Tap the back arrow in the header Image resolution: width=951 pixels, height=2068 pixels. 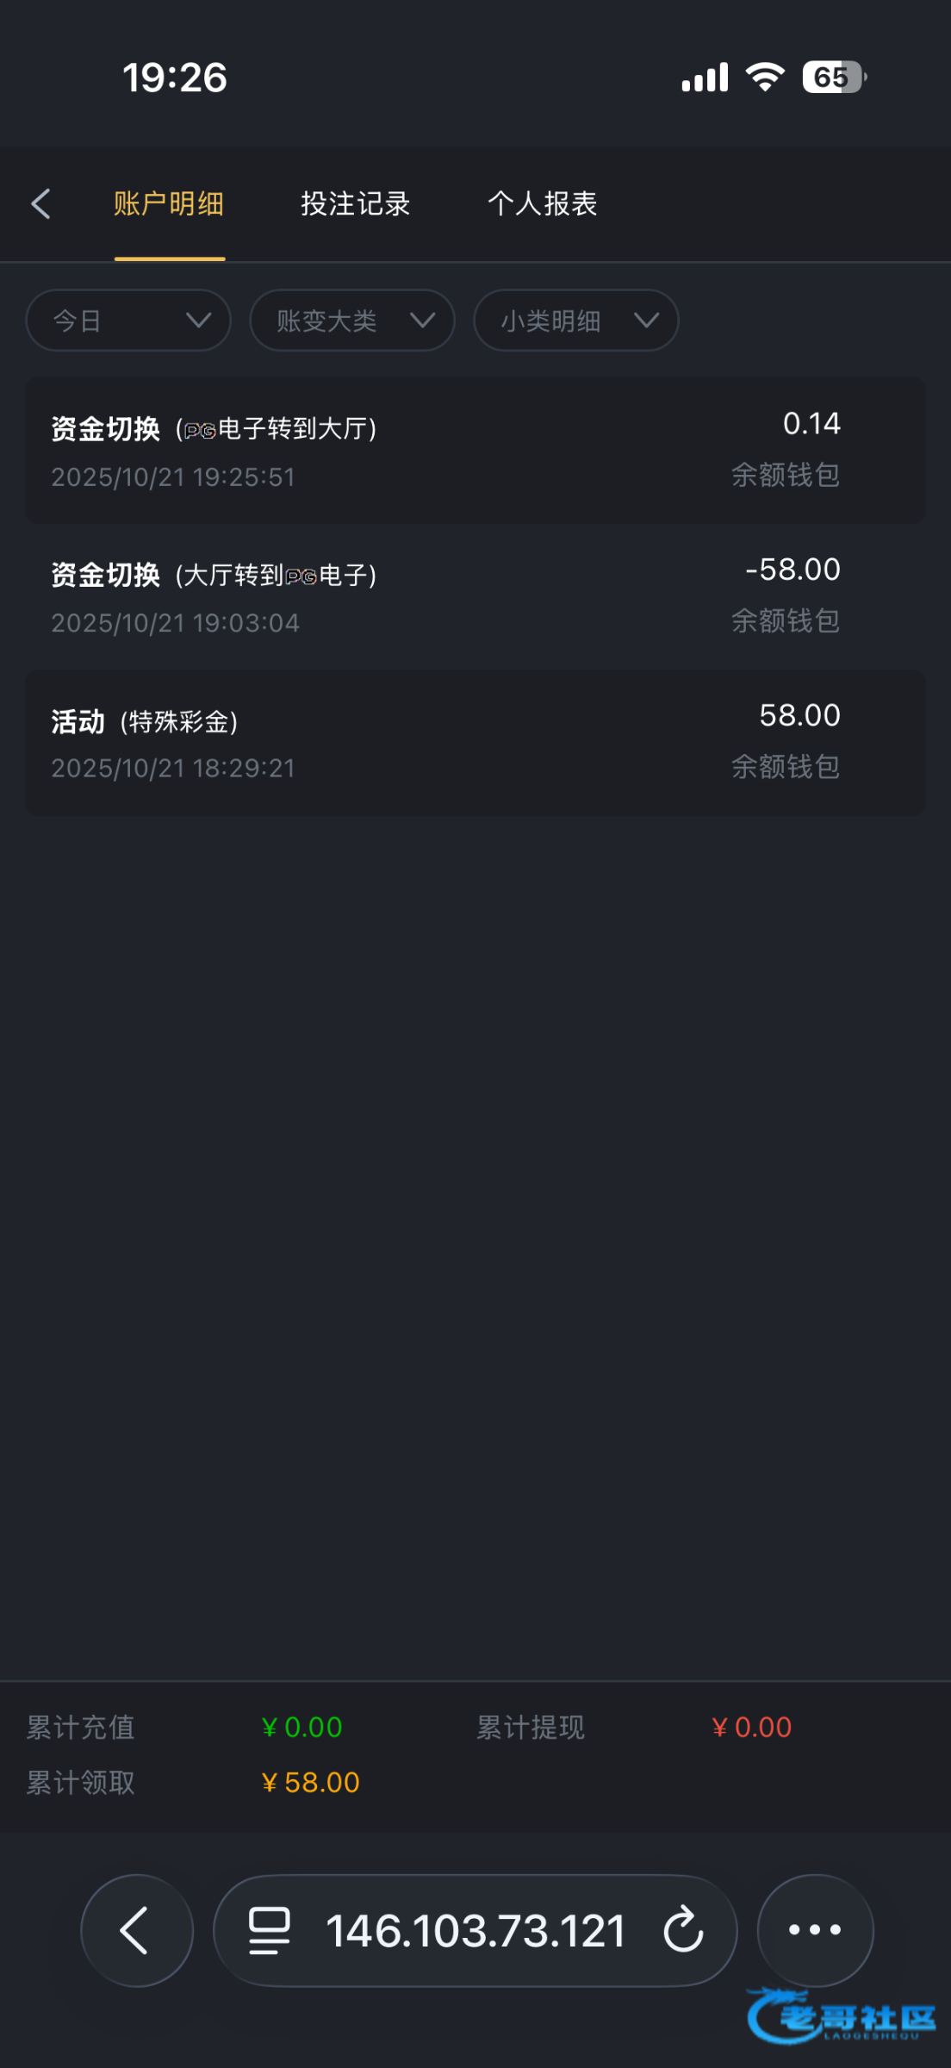point(40,204)
